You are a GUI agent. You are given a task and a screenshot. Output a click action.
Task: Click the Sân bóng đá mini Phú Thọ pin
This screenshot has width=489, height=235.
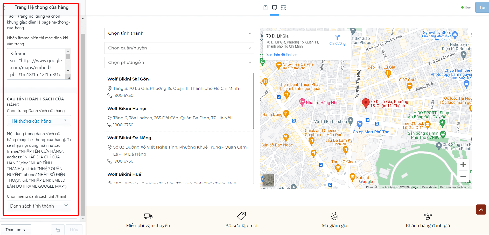pyautogui.click(x=443, y=135)
